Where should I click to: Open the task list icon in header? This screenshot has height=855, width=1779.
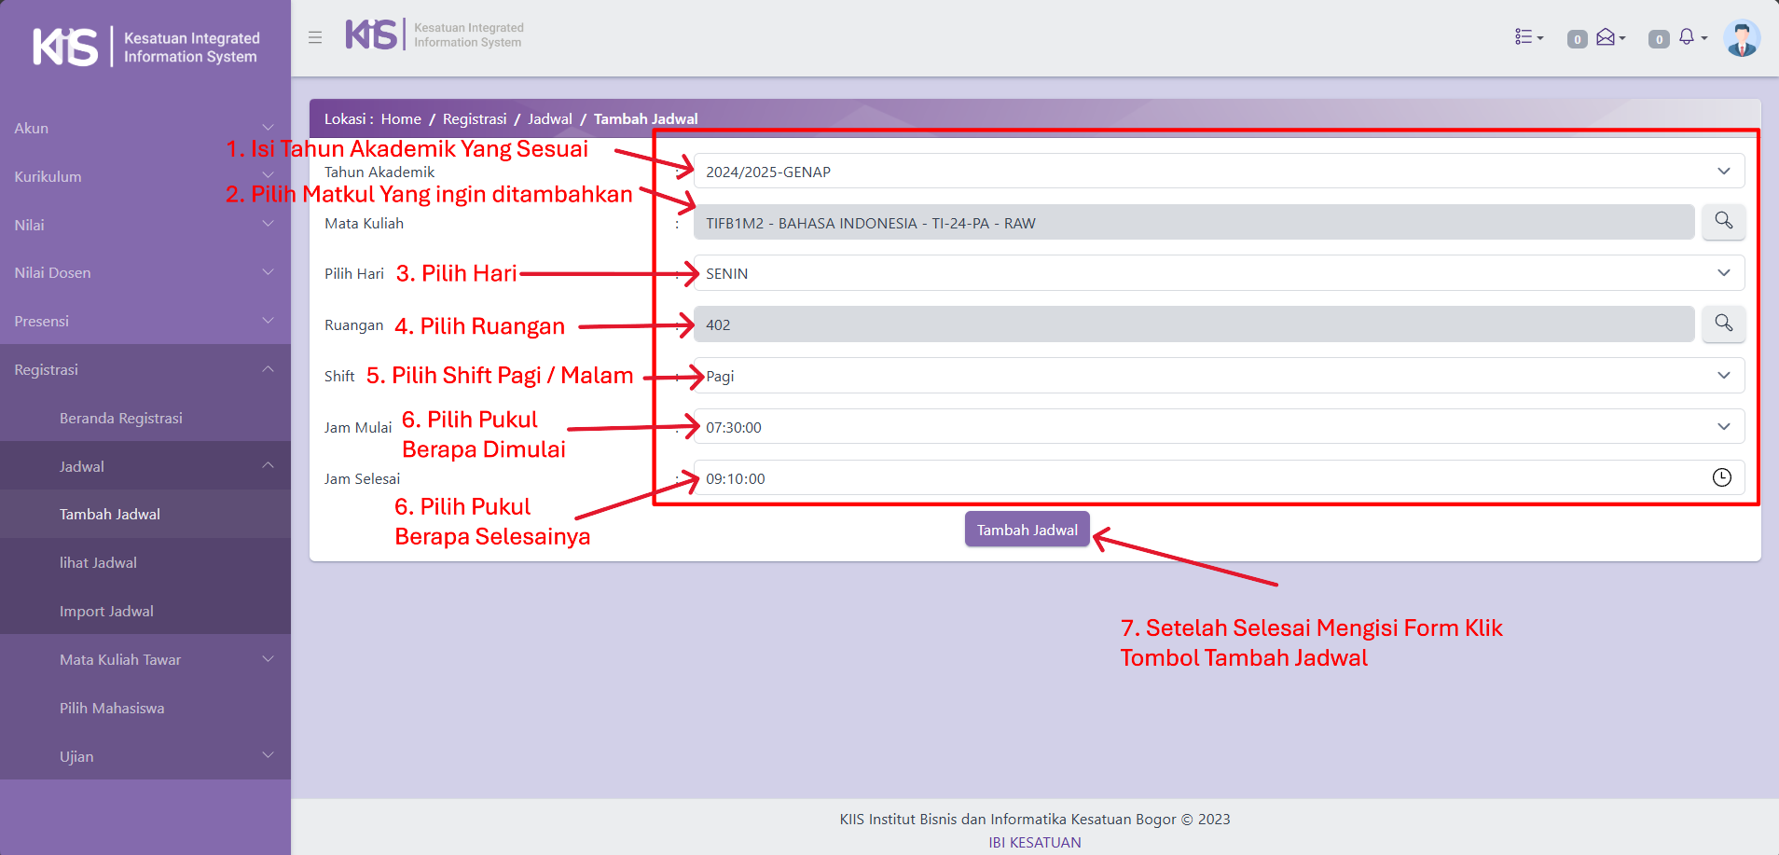tap(1528, 37)
